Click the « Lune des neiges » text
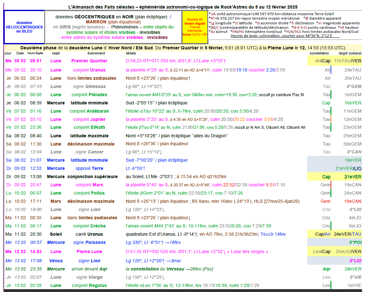368x292 pixels. click(250, 252)
